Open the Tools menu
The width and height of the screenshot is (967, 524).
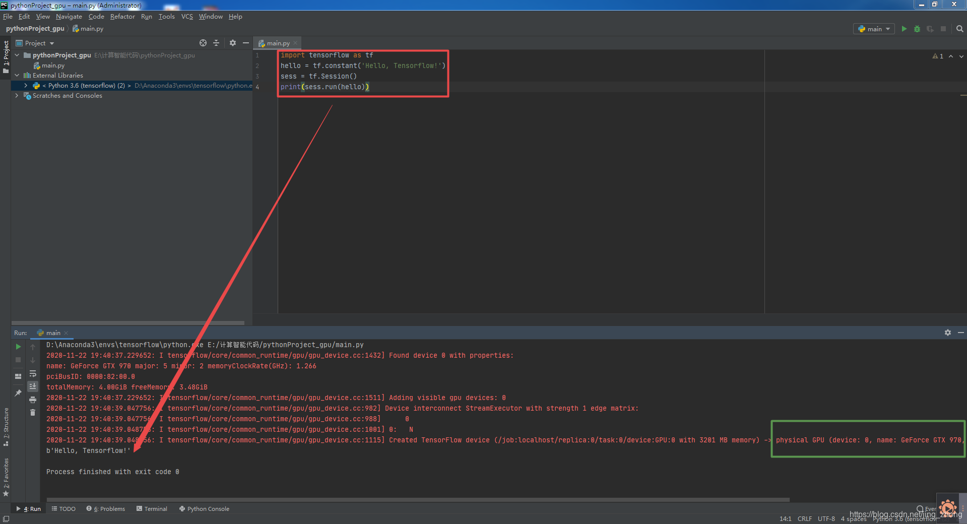[167, 17]
